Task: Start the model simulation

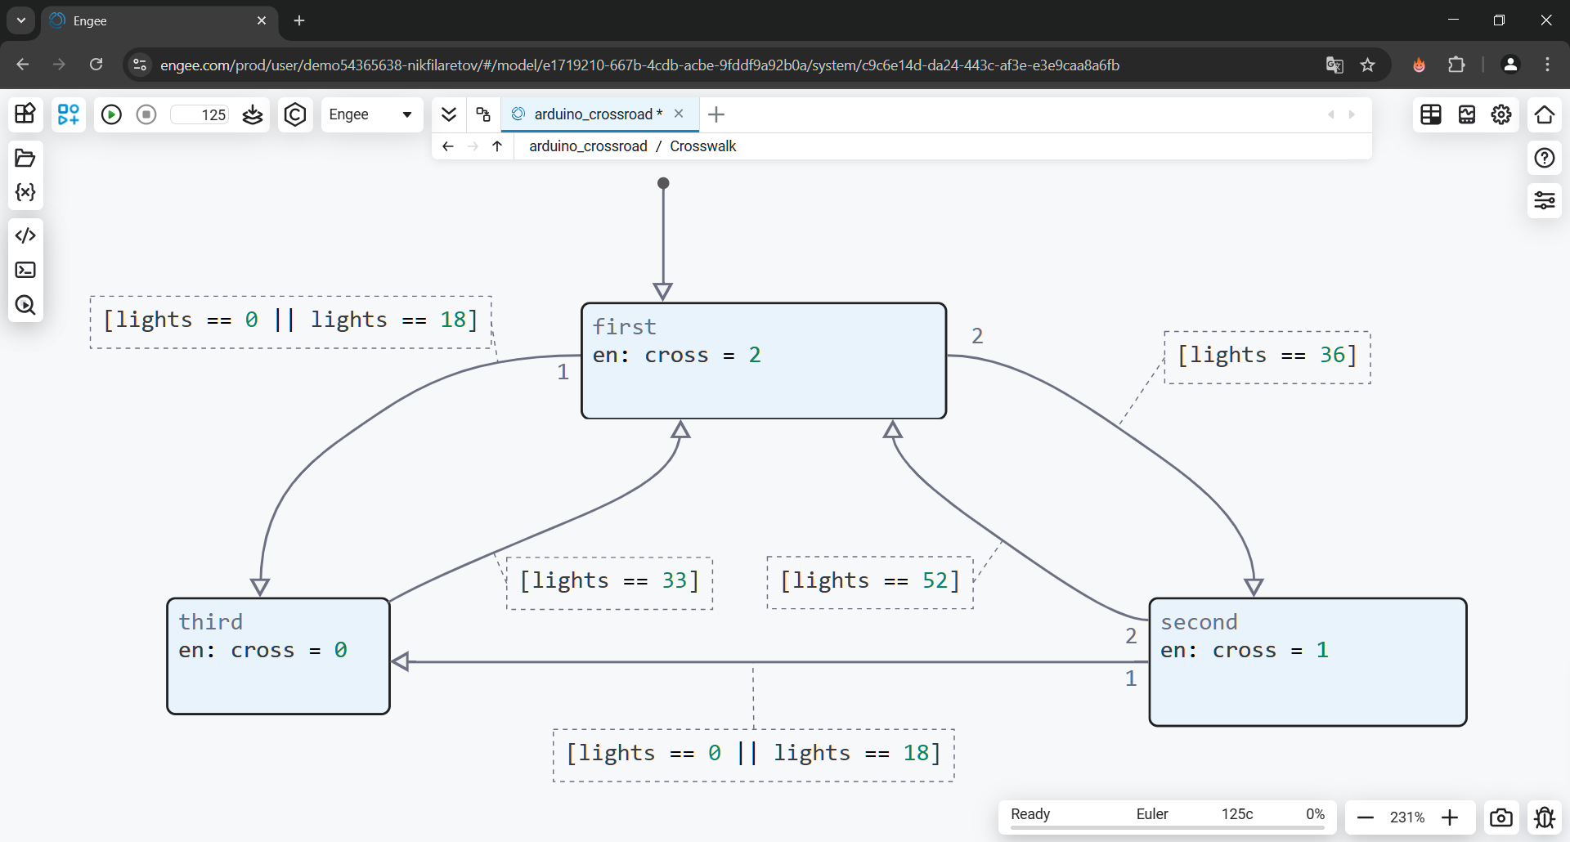Action: coord(111,114)
